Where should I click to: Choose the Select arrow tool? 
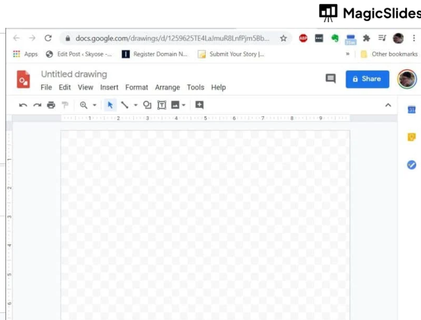point(110,105)
